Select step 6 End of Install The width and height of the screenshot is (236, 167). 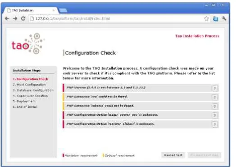[25, 106]
